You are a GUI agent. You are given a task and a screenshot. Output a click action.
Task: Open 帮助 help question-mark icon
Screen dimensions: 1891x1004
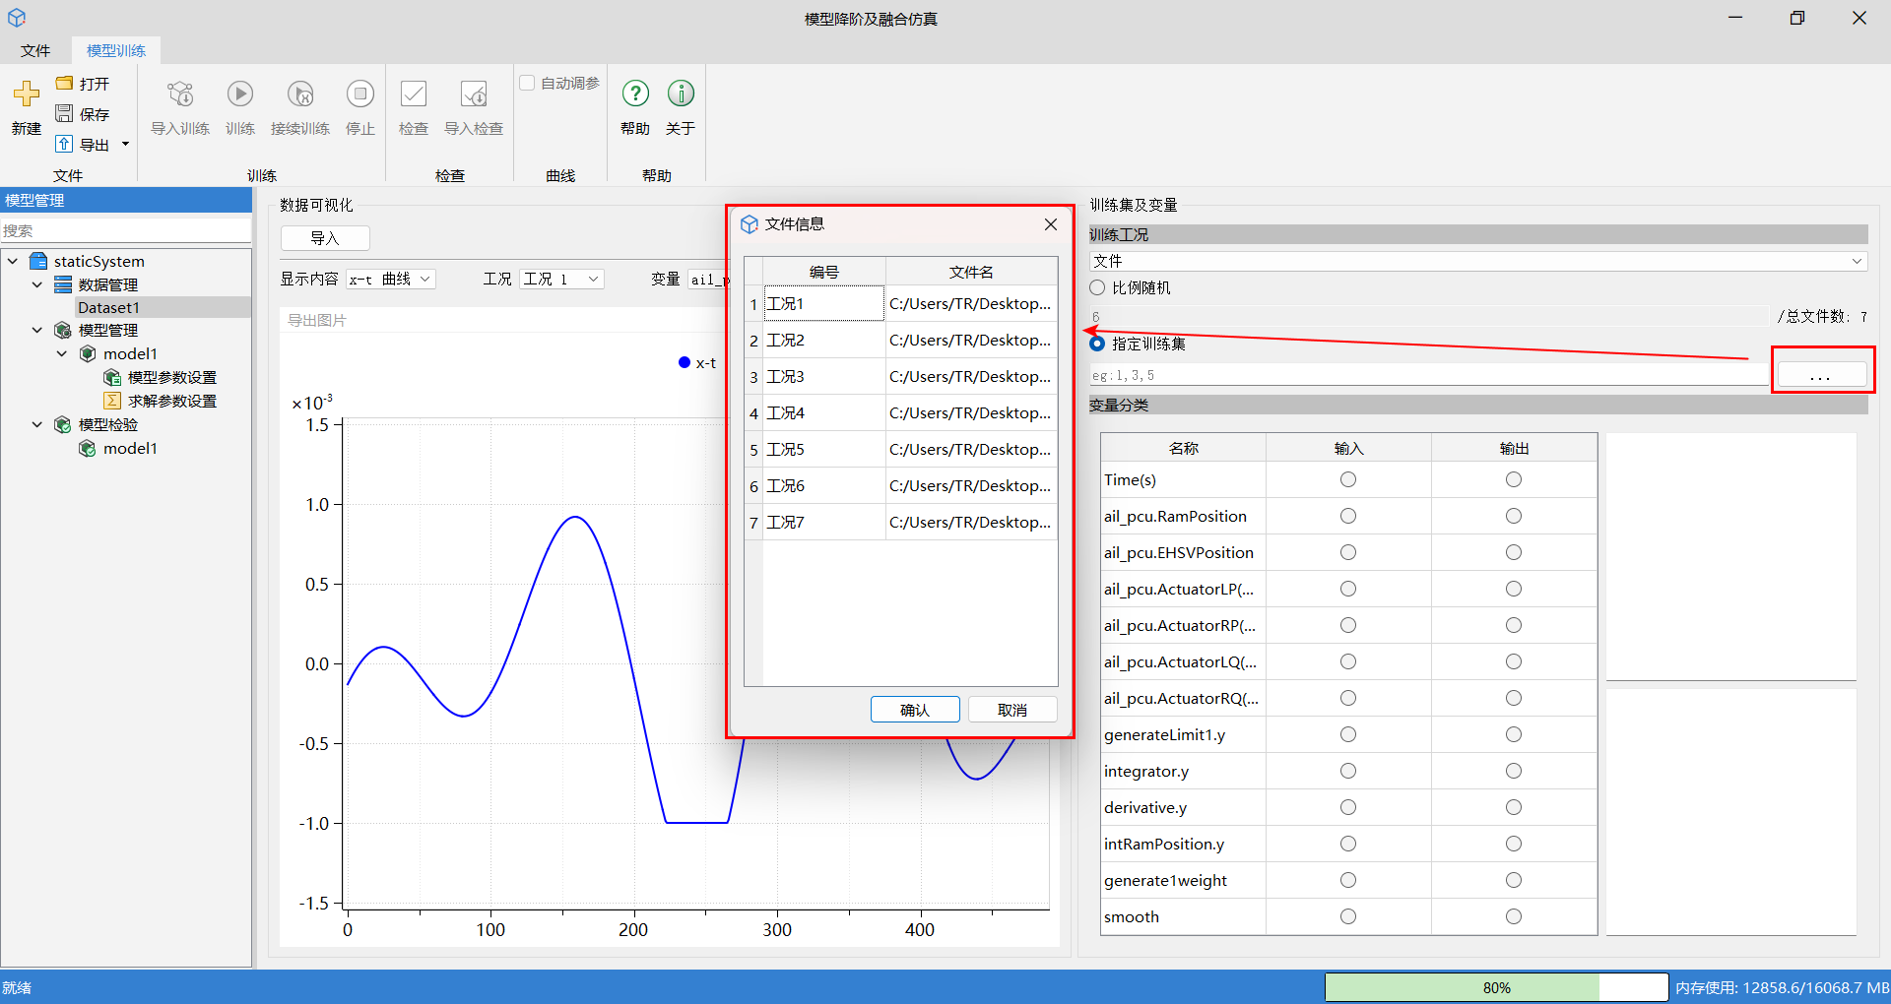click(635, 94)
